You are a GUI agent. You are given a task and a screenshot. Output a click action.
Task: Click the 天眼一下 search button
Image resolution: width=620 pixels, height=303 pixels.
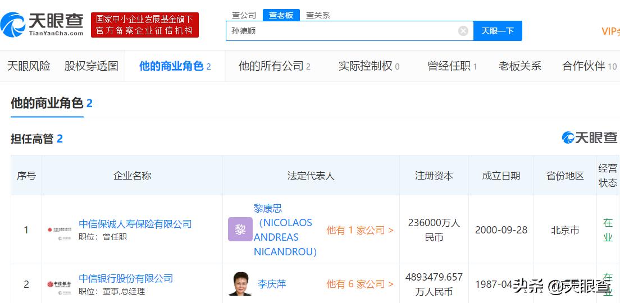point(498,31)
